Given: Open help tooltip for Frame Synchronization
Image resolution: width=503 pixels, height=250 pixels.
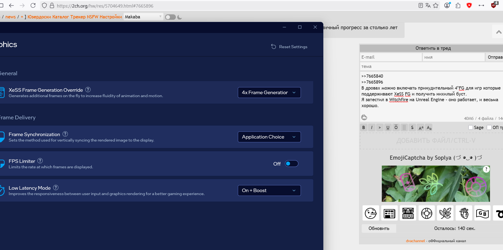Looking at the screenshot, I should click(65, 134).
